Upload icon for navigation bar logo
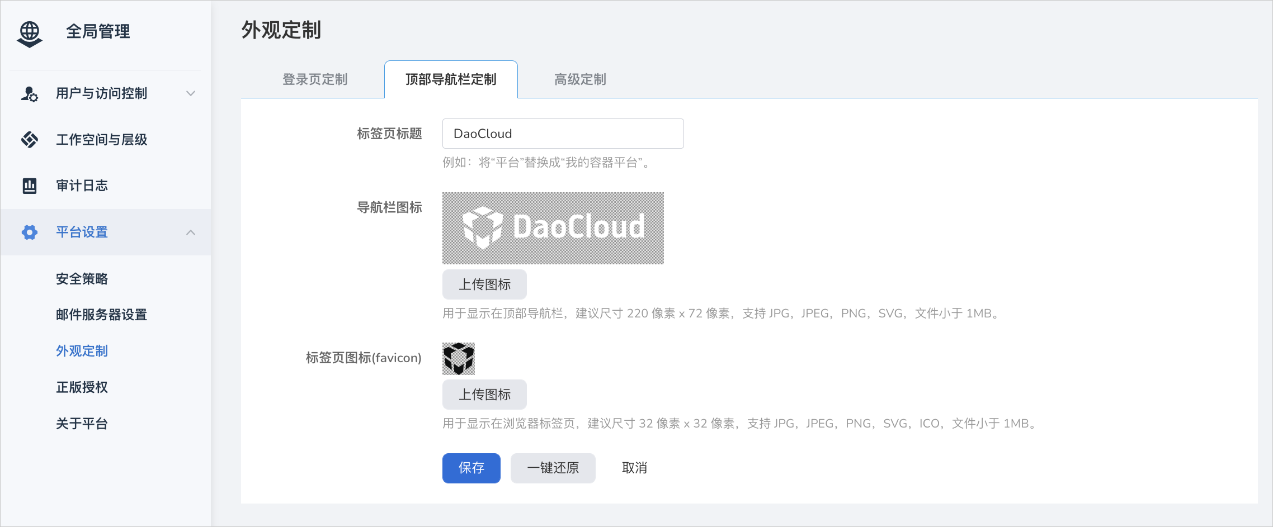 484,284
